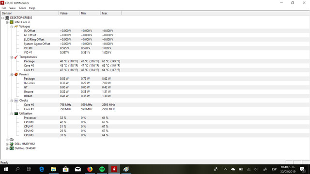Click the Temperatures thermometer icon
This screenshot has width=310, height=174.
point(16,57)
